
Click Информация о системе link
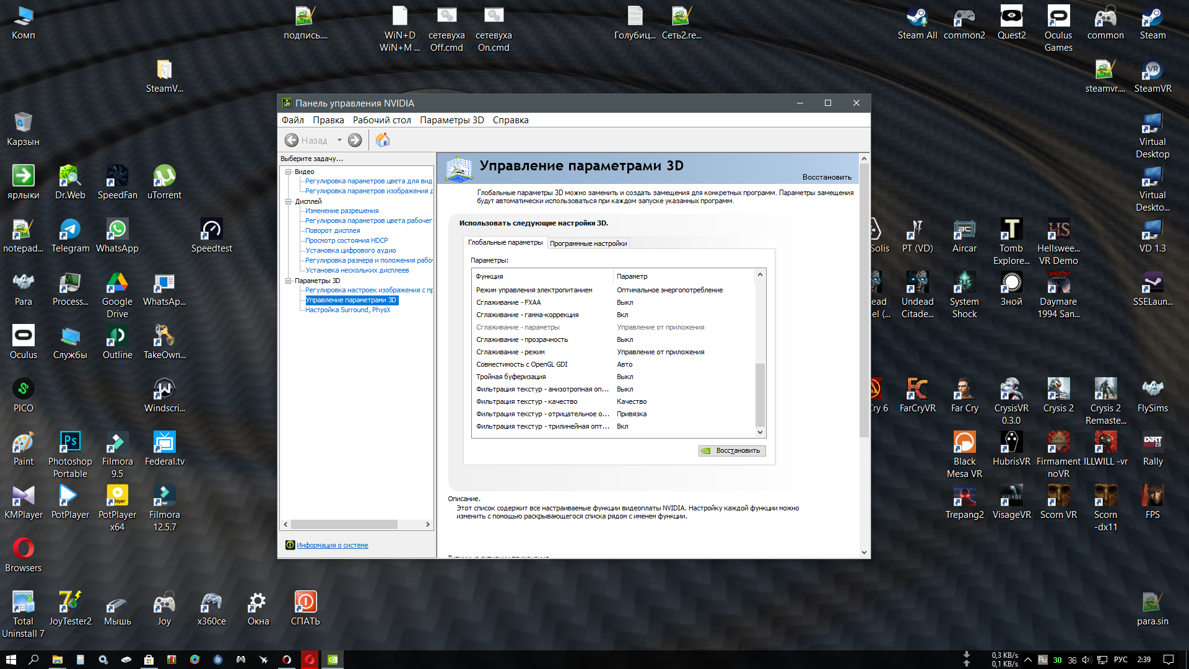pyautogui.click(x=333, y=545)
